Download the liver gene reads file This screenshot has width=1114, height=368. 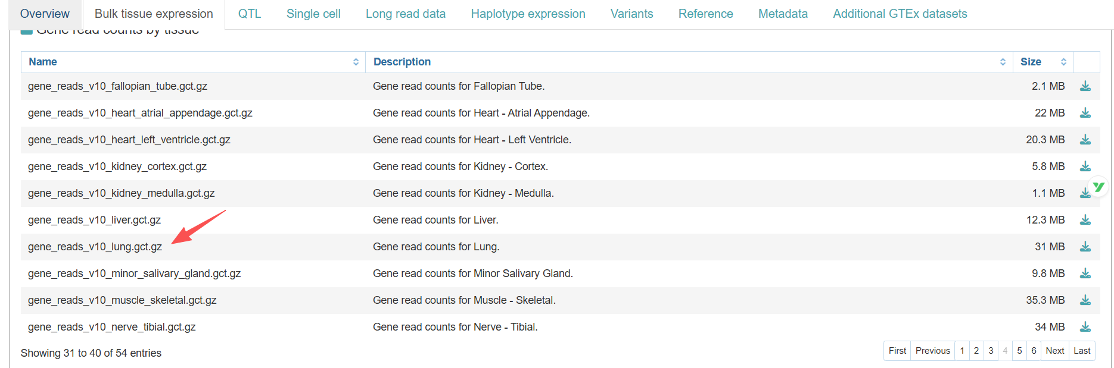click(1085, 220)
